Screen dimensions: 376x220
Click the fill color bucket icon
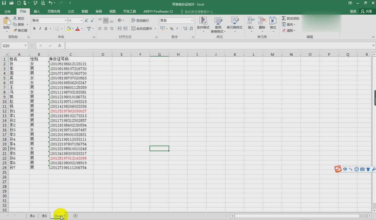click(68, 28)
